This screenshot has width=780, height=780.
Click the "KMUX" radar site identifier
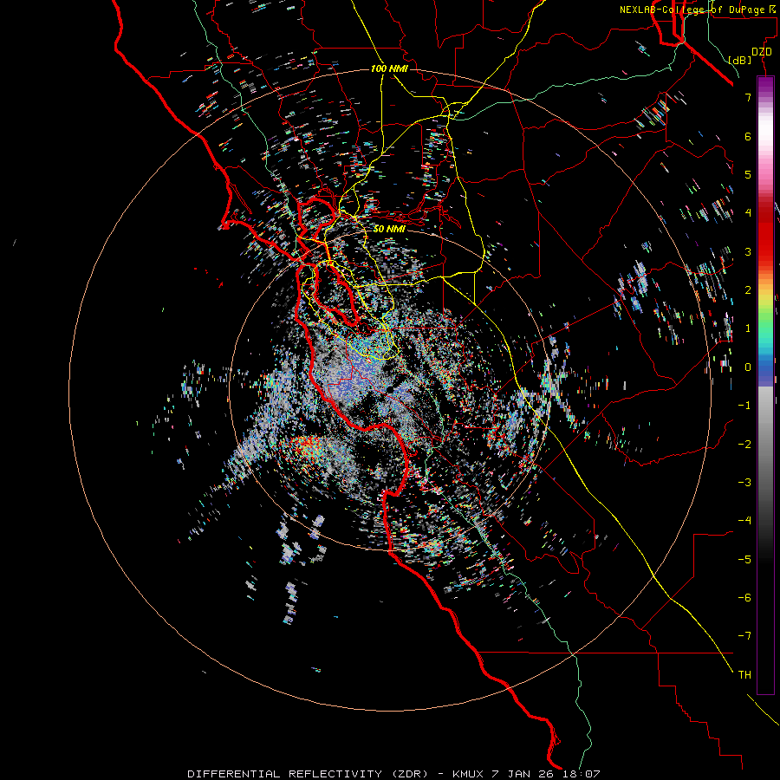[x=468, y=774]
